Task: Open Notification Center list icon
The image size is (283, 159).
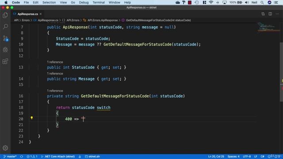Action: pyautogui.click(x=276, y=2)
